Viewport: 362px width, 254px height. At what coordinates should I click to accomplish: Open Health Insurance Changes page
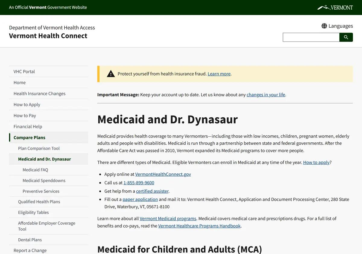49,94
